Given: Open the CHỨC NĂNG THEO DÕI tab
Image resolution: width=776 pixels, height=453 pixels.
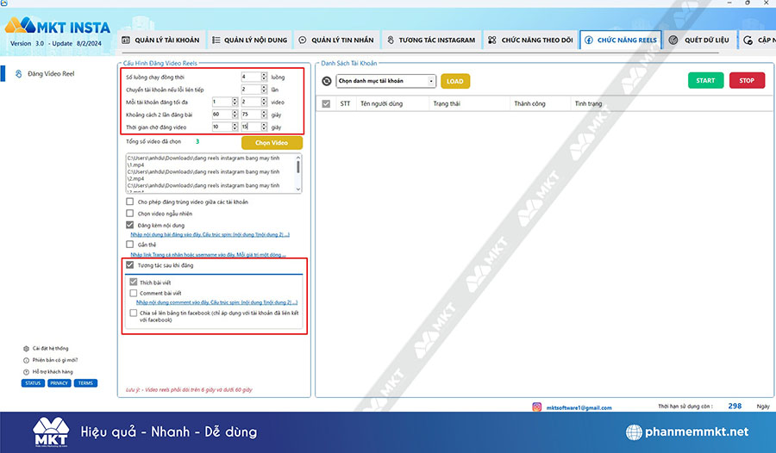Looking at the screenshot, I should (x=530, y=40).
